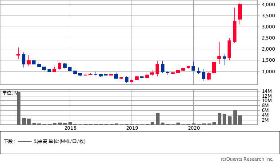Click the Quants Research Inc. copyright text

click(247, 159)
